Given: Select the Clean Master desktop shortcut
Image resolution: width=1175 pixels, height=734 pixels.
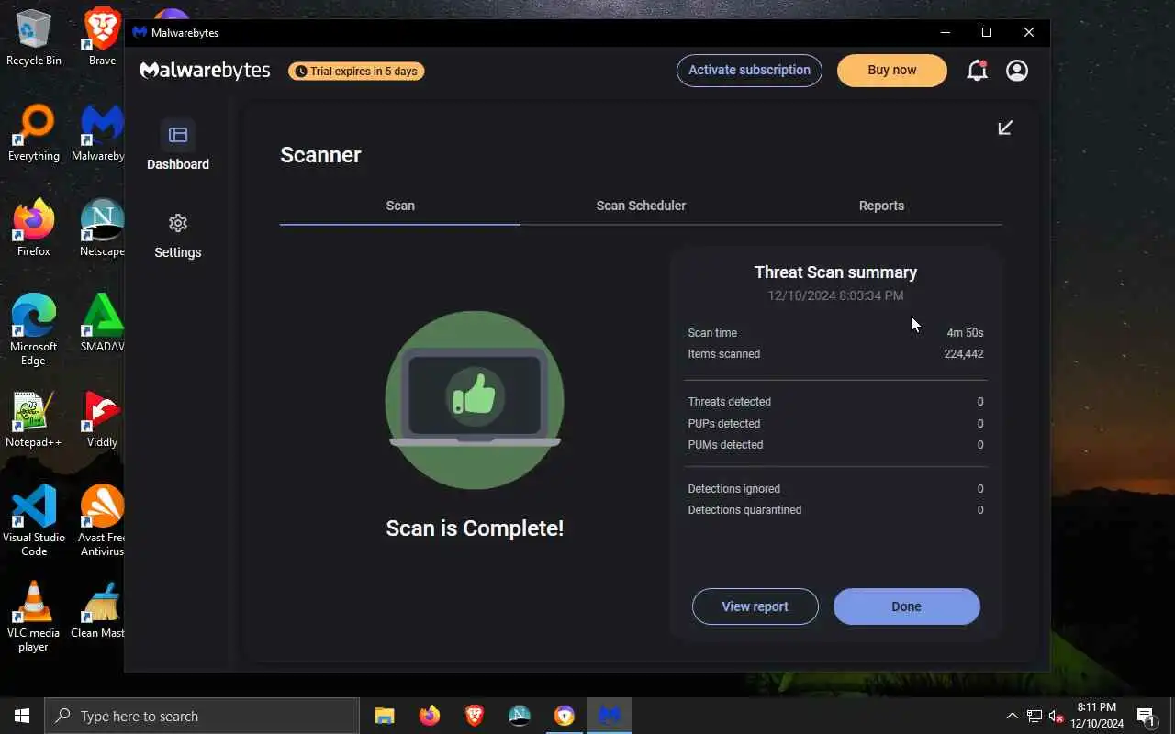Looking at the screenshot, I should [99, 610].
